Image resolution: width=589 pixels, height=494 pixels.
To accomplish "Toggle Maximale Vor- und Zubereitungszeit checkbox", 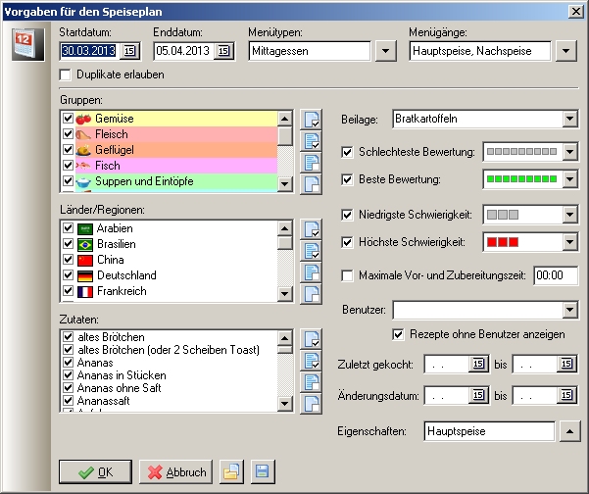I will tap(347, 276).
